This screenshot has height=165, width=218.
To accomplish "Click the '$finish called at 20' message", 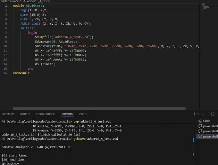I will point(41,135).
